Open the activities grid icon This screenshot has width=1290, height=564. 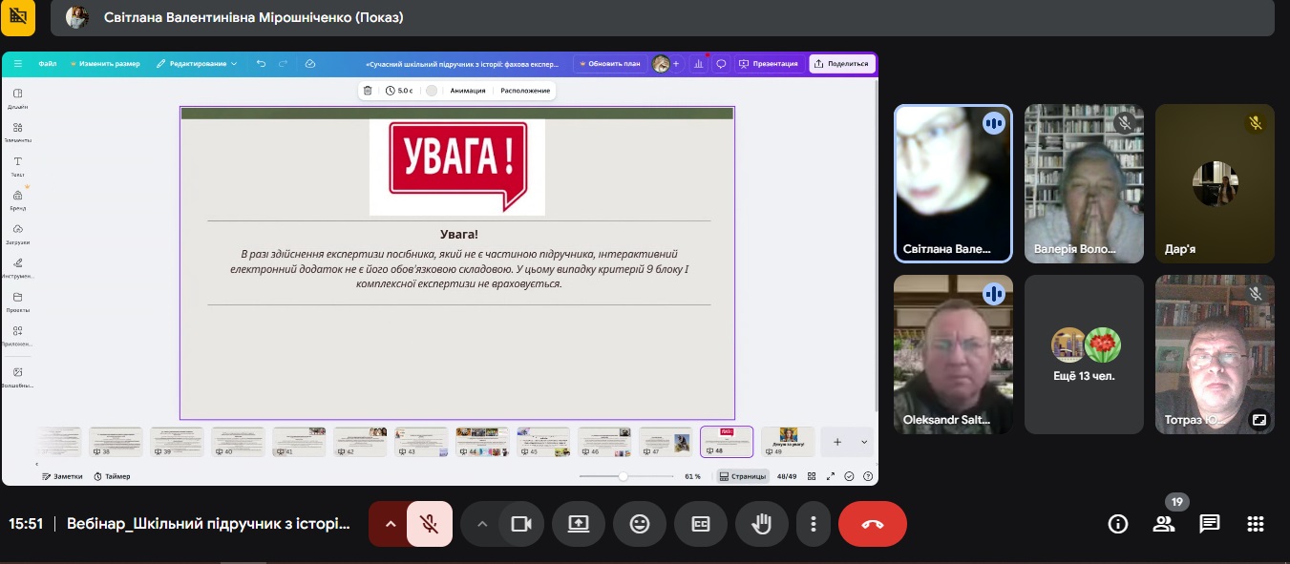[1256, 524]
